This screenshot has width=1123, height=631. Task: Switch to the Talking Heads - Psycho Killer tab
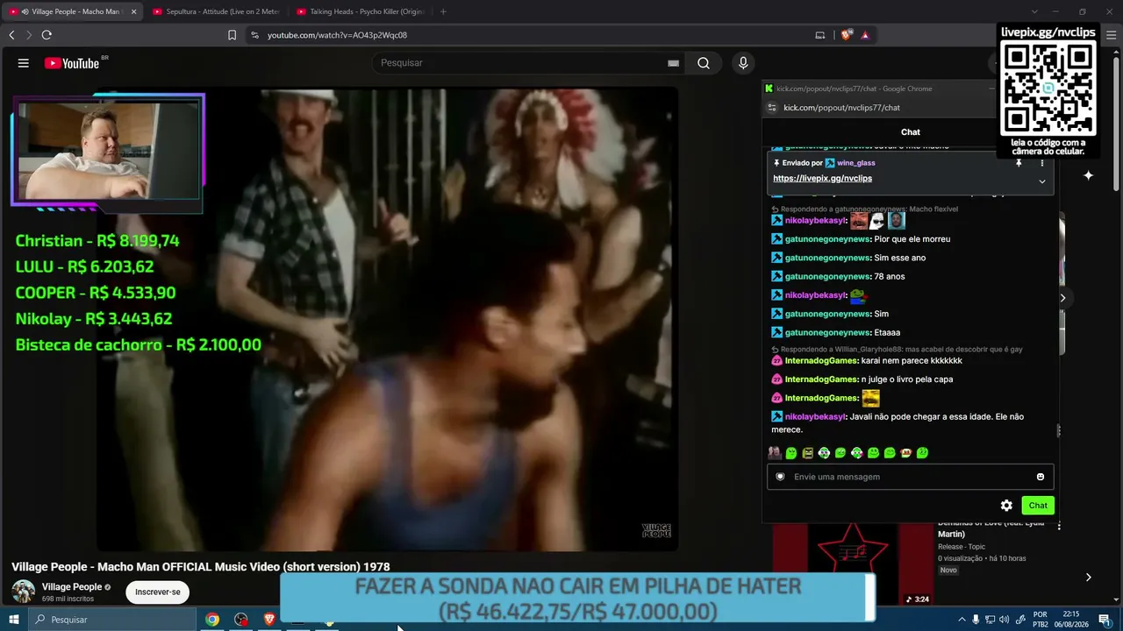pyautogui.click(x=360, y=11)
